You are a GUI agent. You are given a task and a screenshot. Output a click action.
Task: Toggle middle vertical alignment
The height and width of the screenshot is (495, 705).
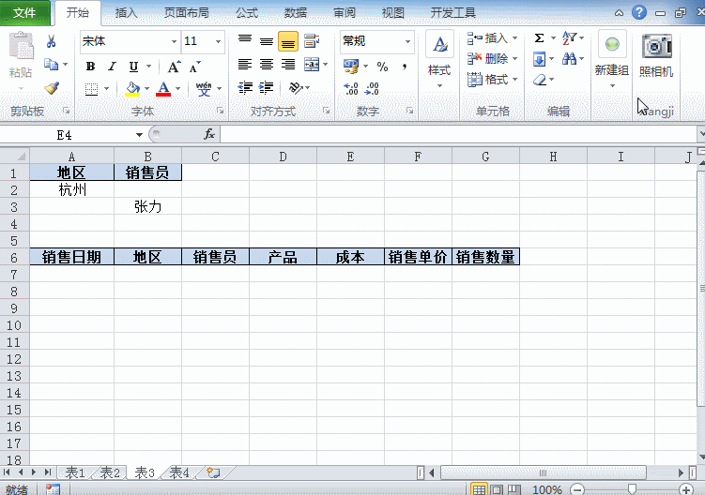[267, 41]
